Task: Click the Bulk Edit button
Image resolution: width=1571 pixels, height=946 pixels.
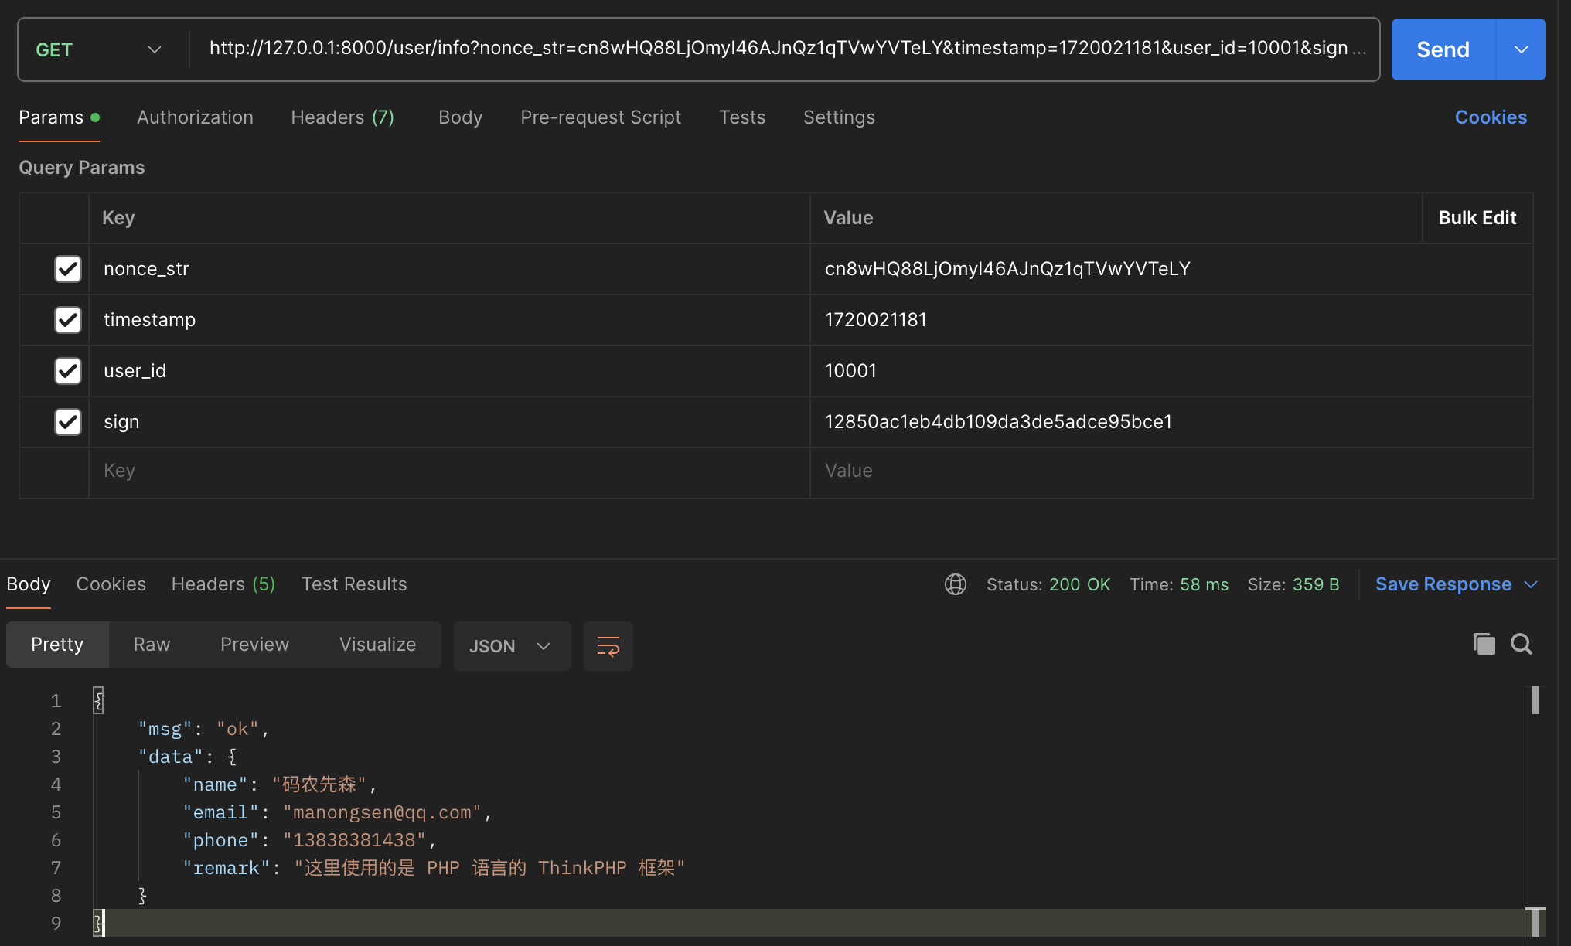Action: click(1477, 218)
